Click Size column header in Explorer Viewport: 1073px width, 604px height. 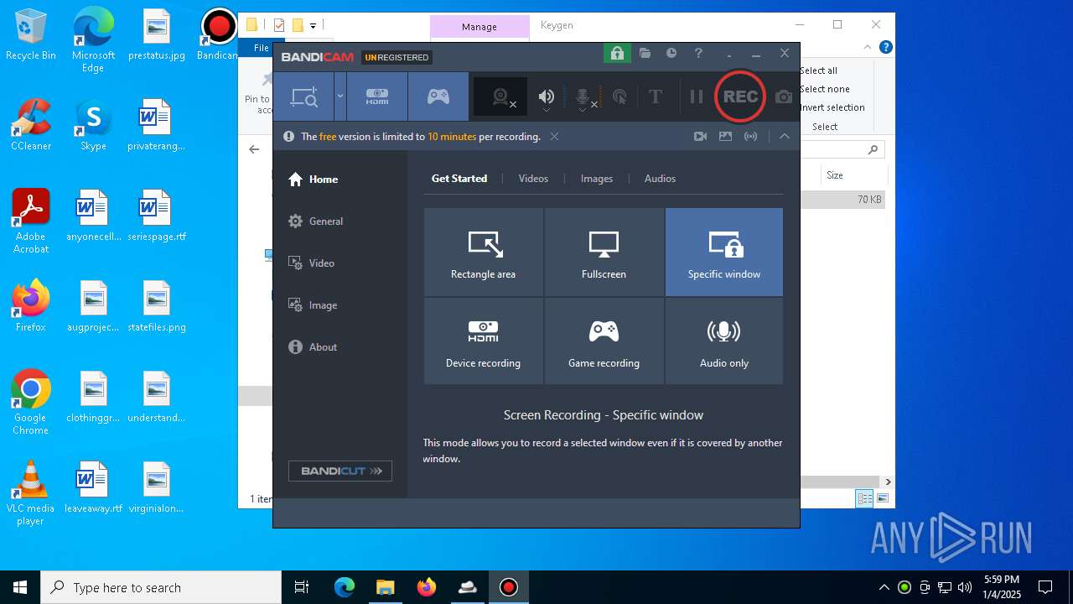coord(835,175)
